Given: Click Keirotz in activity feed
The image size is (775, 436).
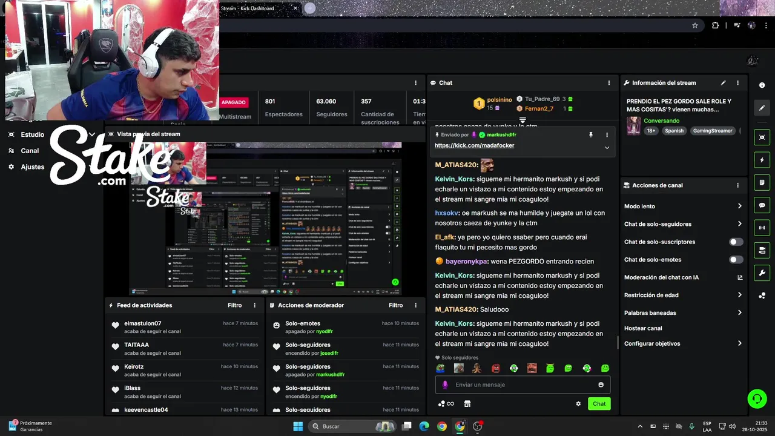Looking at the screenshot, I should point(134,366).
